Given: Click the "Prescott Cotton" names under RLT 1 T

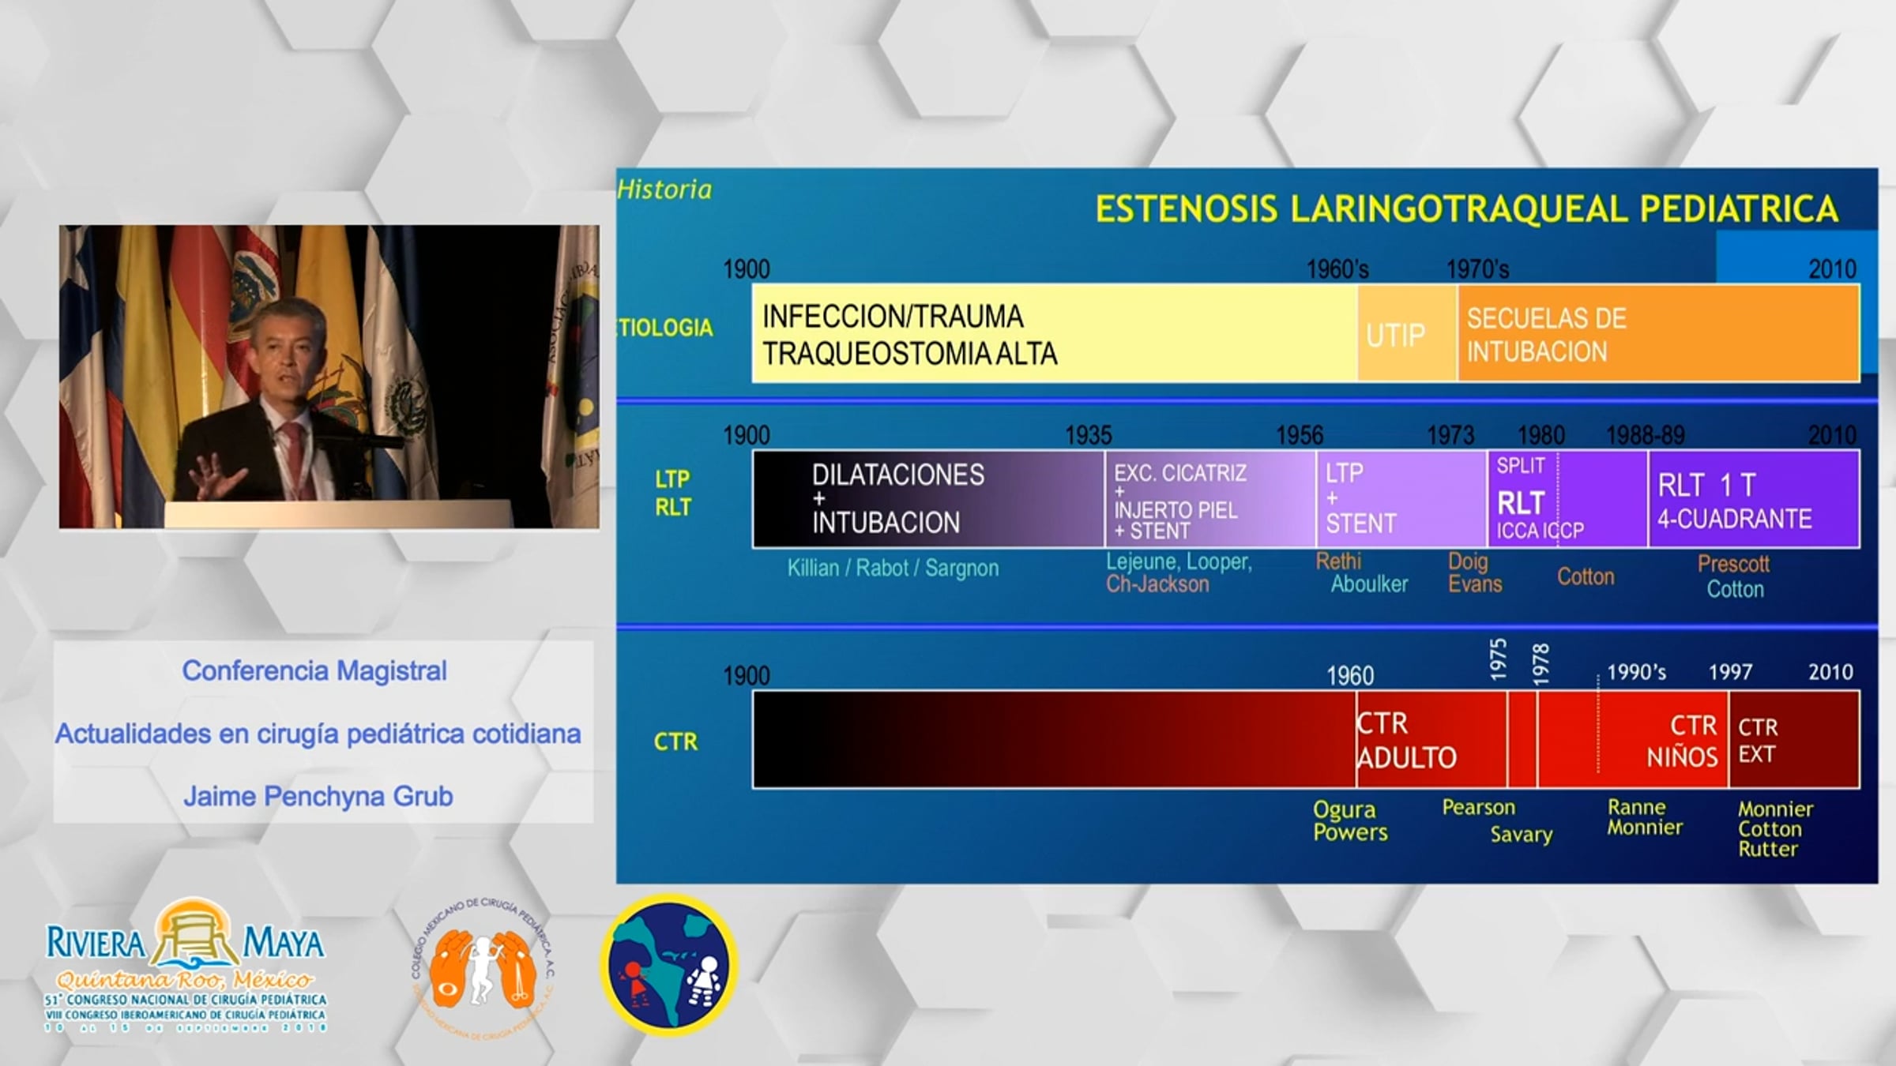Looking at the screenshot, I should [x=1734, y=576].
